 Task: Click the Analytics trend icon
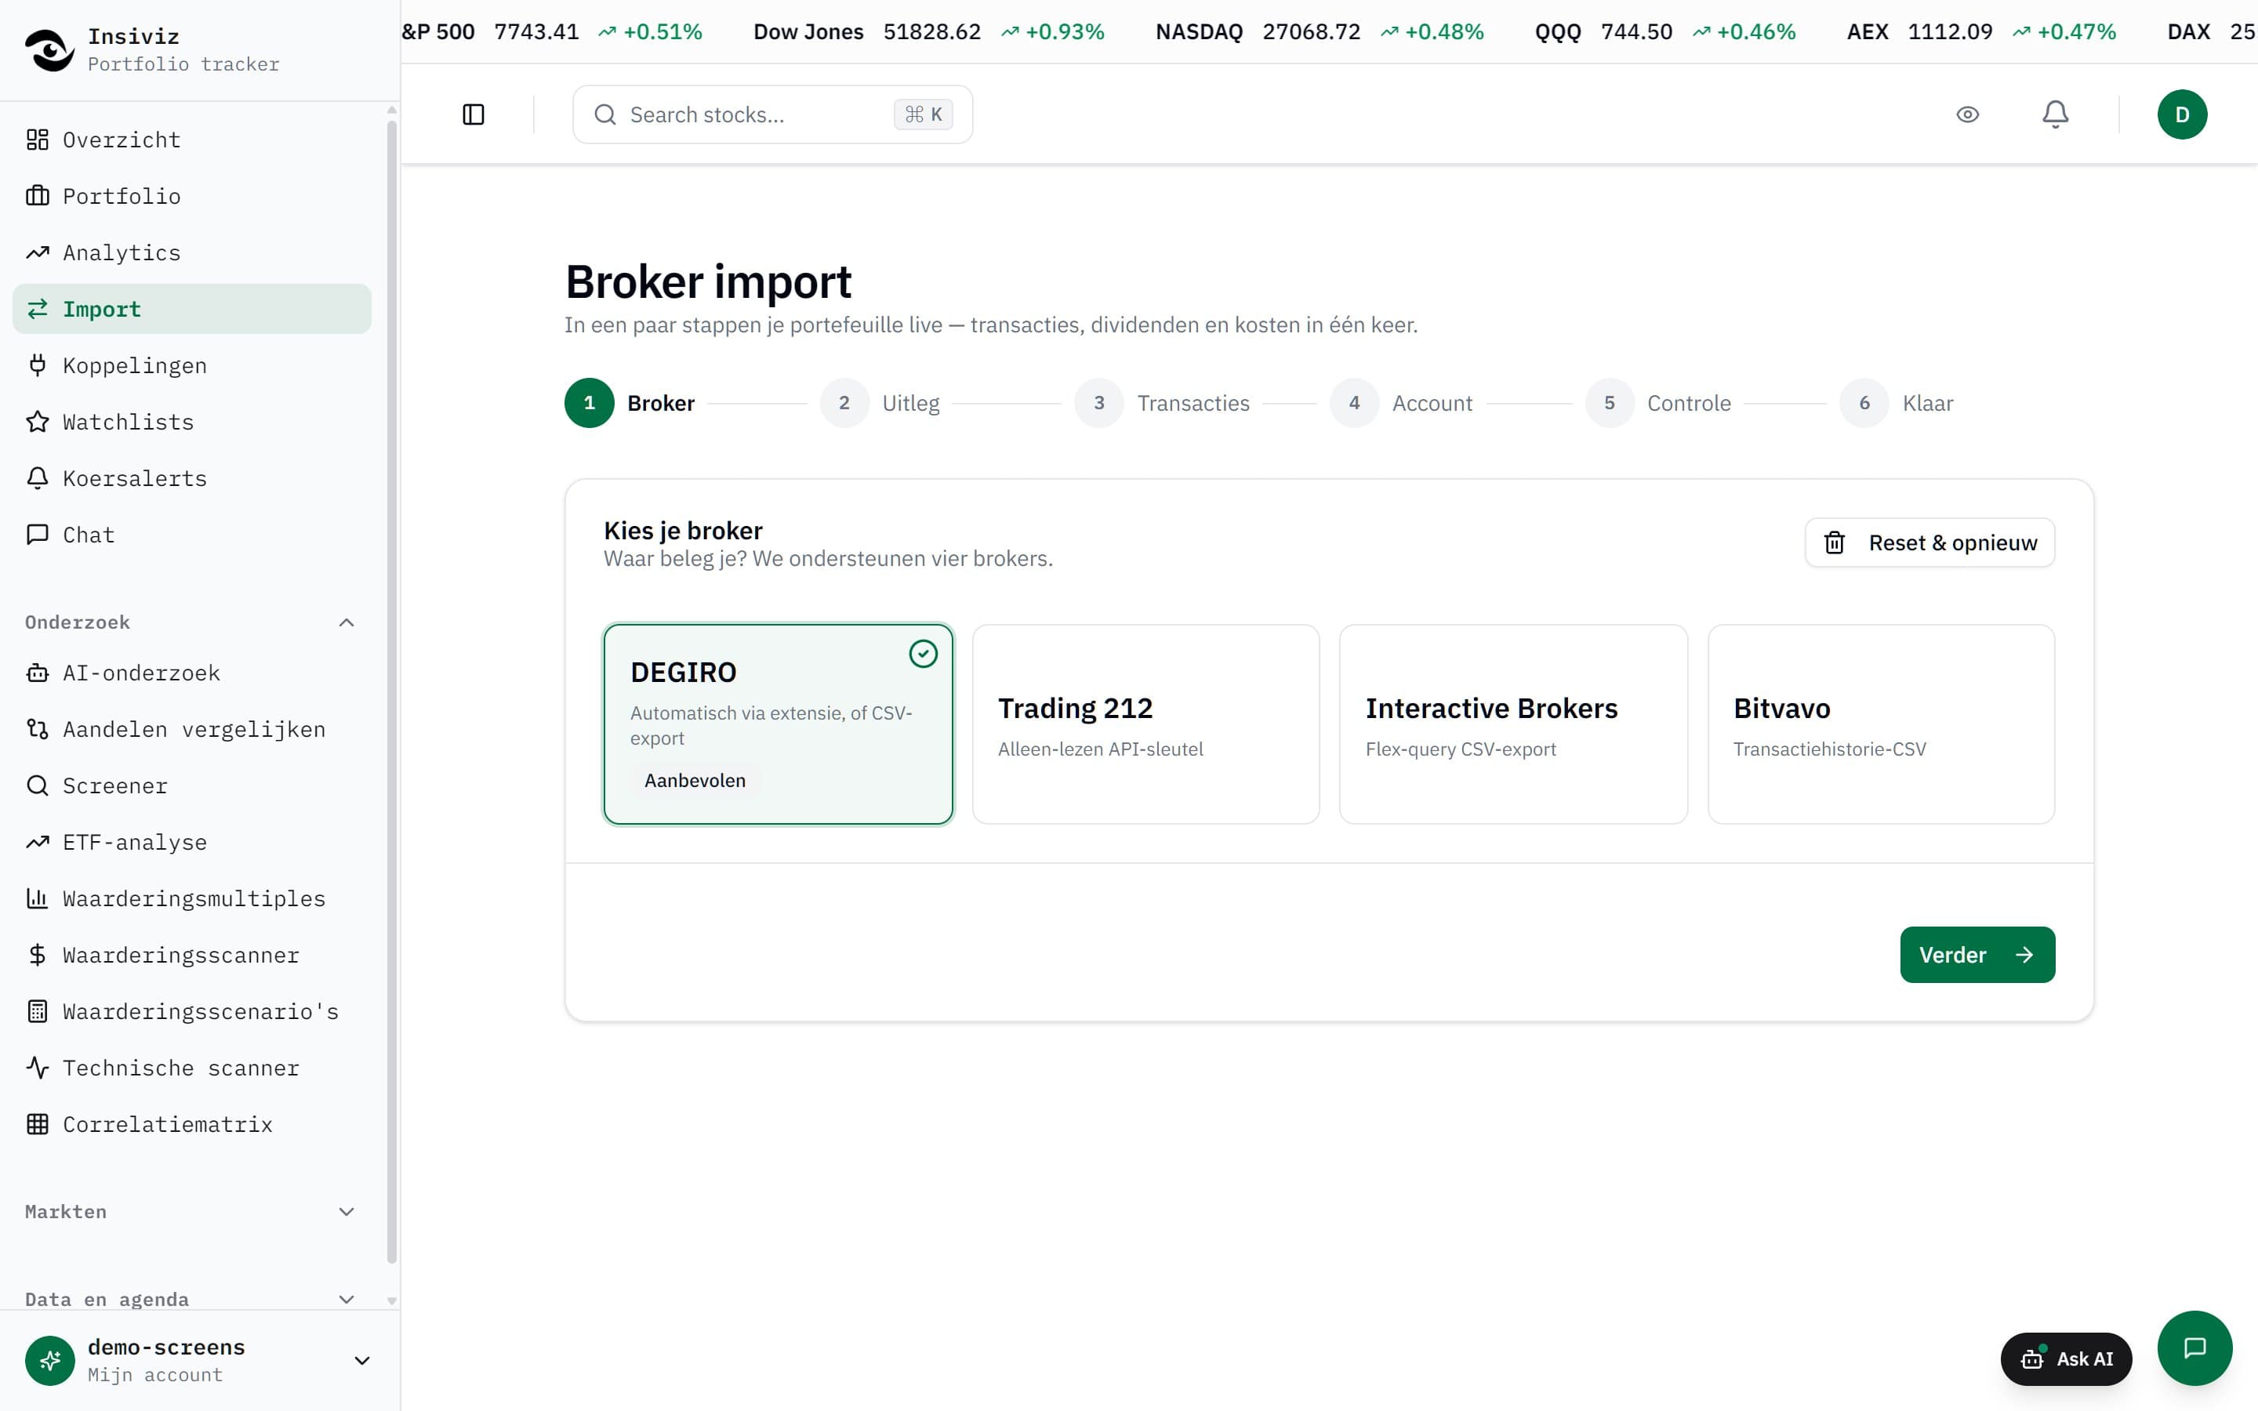[x=38, y=253]
